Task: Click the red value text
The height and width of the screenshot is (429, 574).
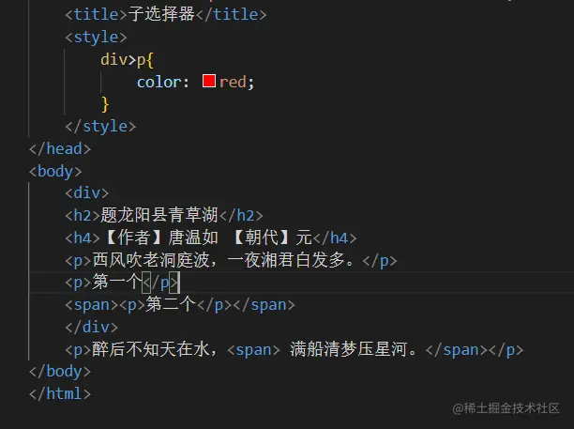Action: (234, 82)
